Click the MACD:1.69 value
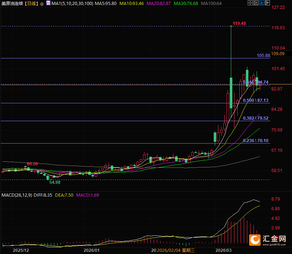The height and width of the screenshot is (254, 292). point(88,195)
